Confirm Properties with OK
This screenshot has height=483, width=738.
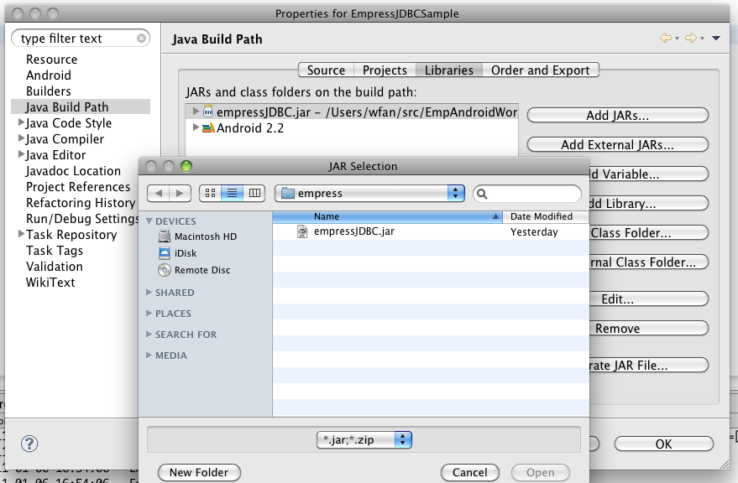[x=663, y=444]
